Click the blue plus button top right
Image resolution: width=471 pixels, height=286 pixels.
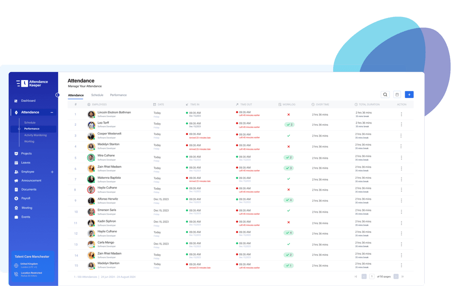coord(409,94)
